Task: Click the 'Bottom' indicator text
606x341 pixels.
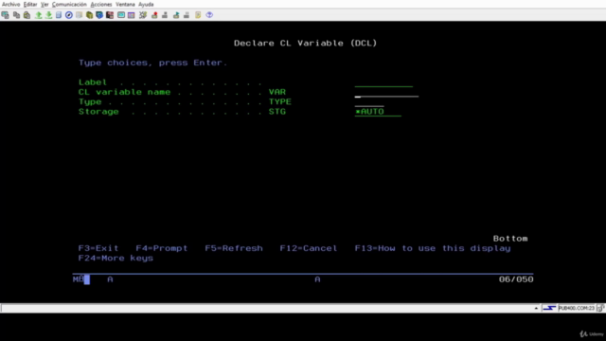Action: (x=510, y=239)
